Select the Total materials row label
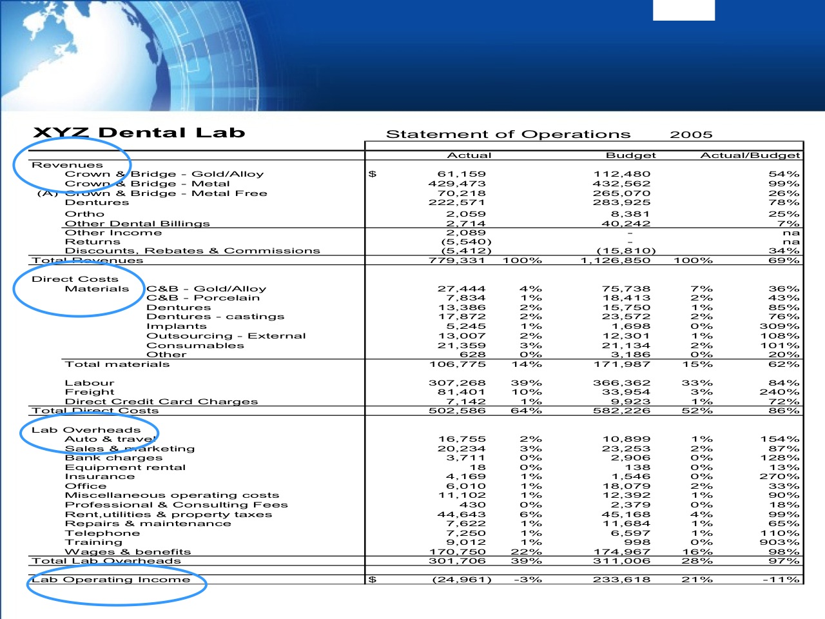 pos(117,364)
